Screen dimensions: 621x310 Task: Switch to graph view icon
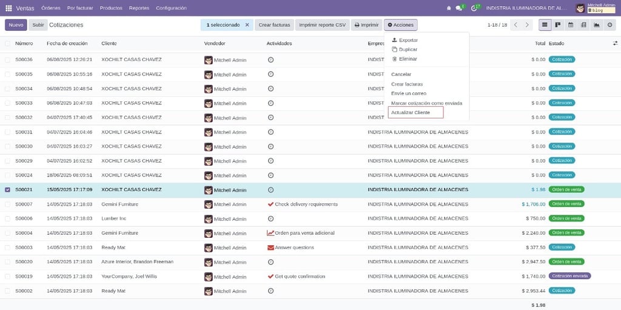tap(597, 25)
